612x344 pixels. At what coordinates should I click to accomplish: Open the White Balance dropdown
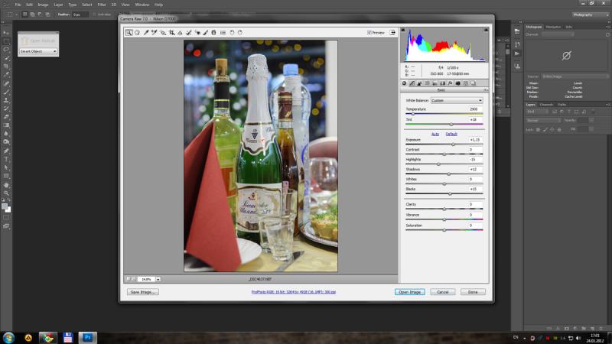pyautogui.click(x=457, y=101)
